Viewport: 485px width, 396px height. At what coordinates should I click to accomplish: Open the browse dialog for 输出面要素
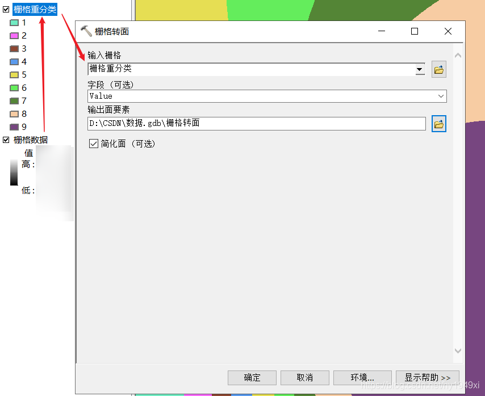(438, 124)
